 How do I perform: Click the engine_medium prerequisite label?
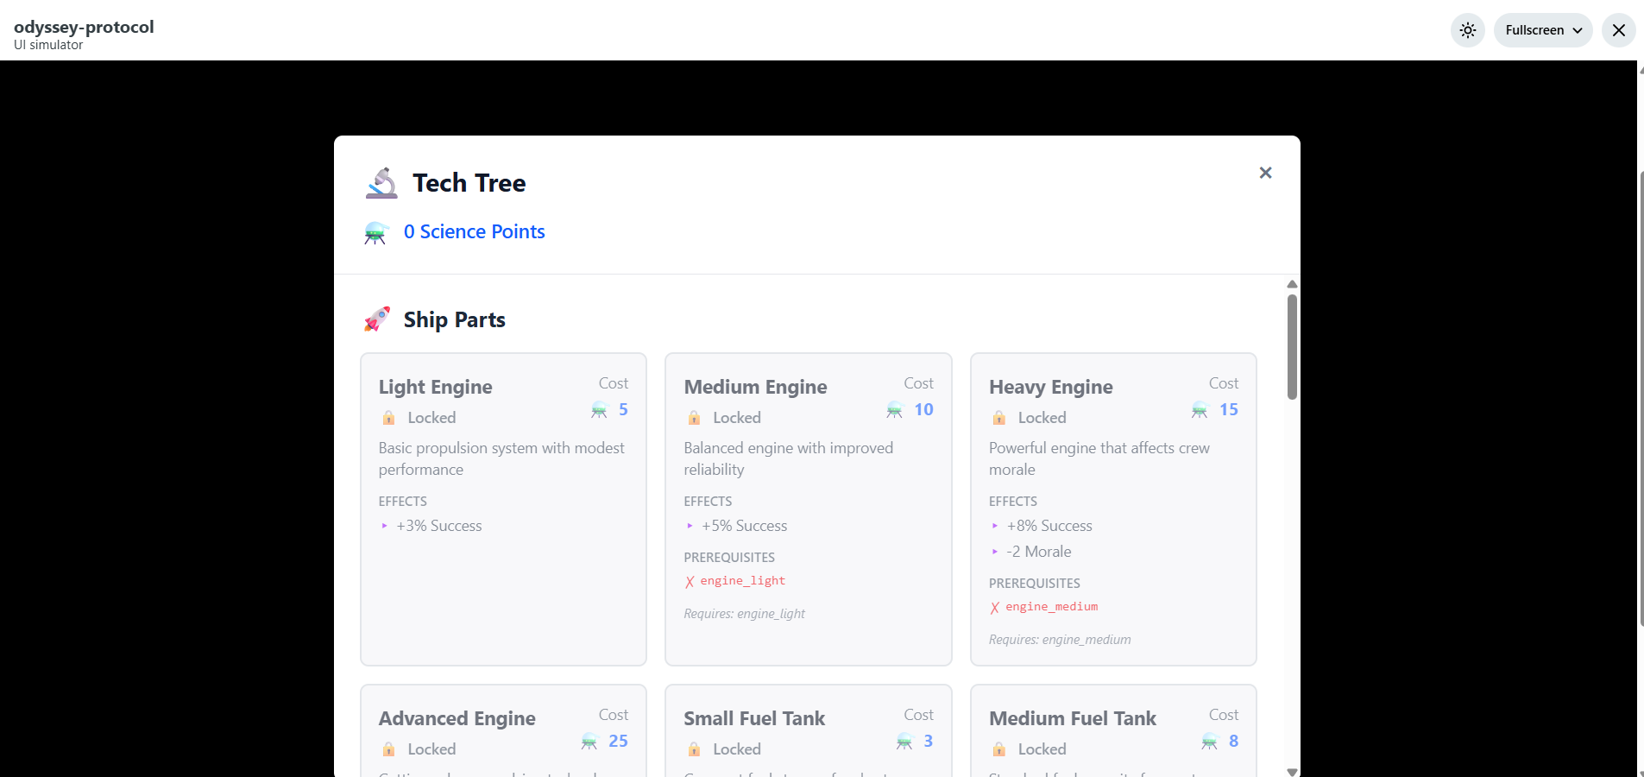tap(1051, 607)
